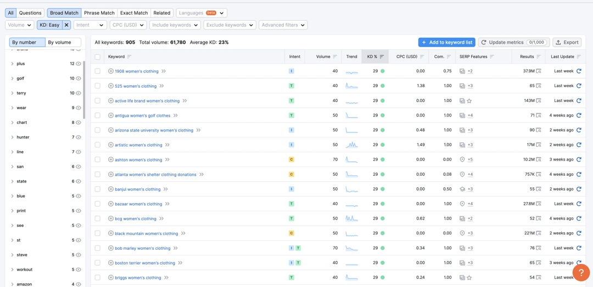Viewport: 593px width, 287px height.
Task: Tick the select-all checkbox in table header
Action: 98,57
